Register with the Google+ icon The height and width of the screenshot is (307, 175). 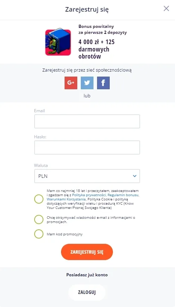(x=71, y=83)
